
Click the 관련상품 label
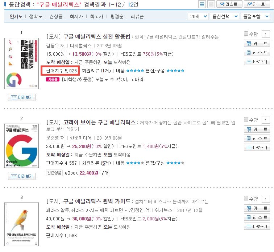pos(54,173)
